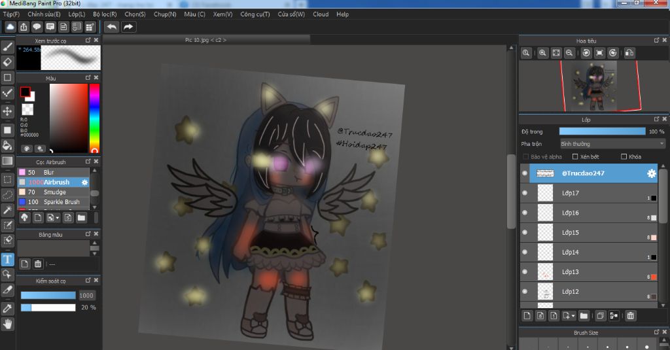The image size is (670, 350).
Task: Delete the selected layer with trash icon
Action: pos(630,316)
